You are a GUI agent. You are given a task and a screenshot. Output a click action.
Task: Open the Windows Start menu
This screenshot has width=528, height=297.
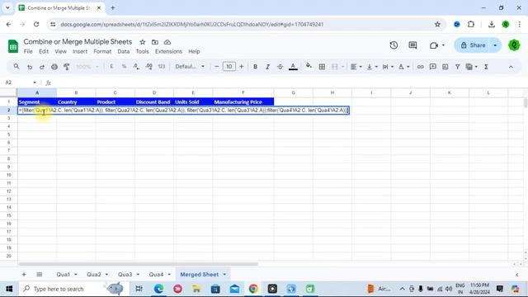9,289
